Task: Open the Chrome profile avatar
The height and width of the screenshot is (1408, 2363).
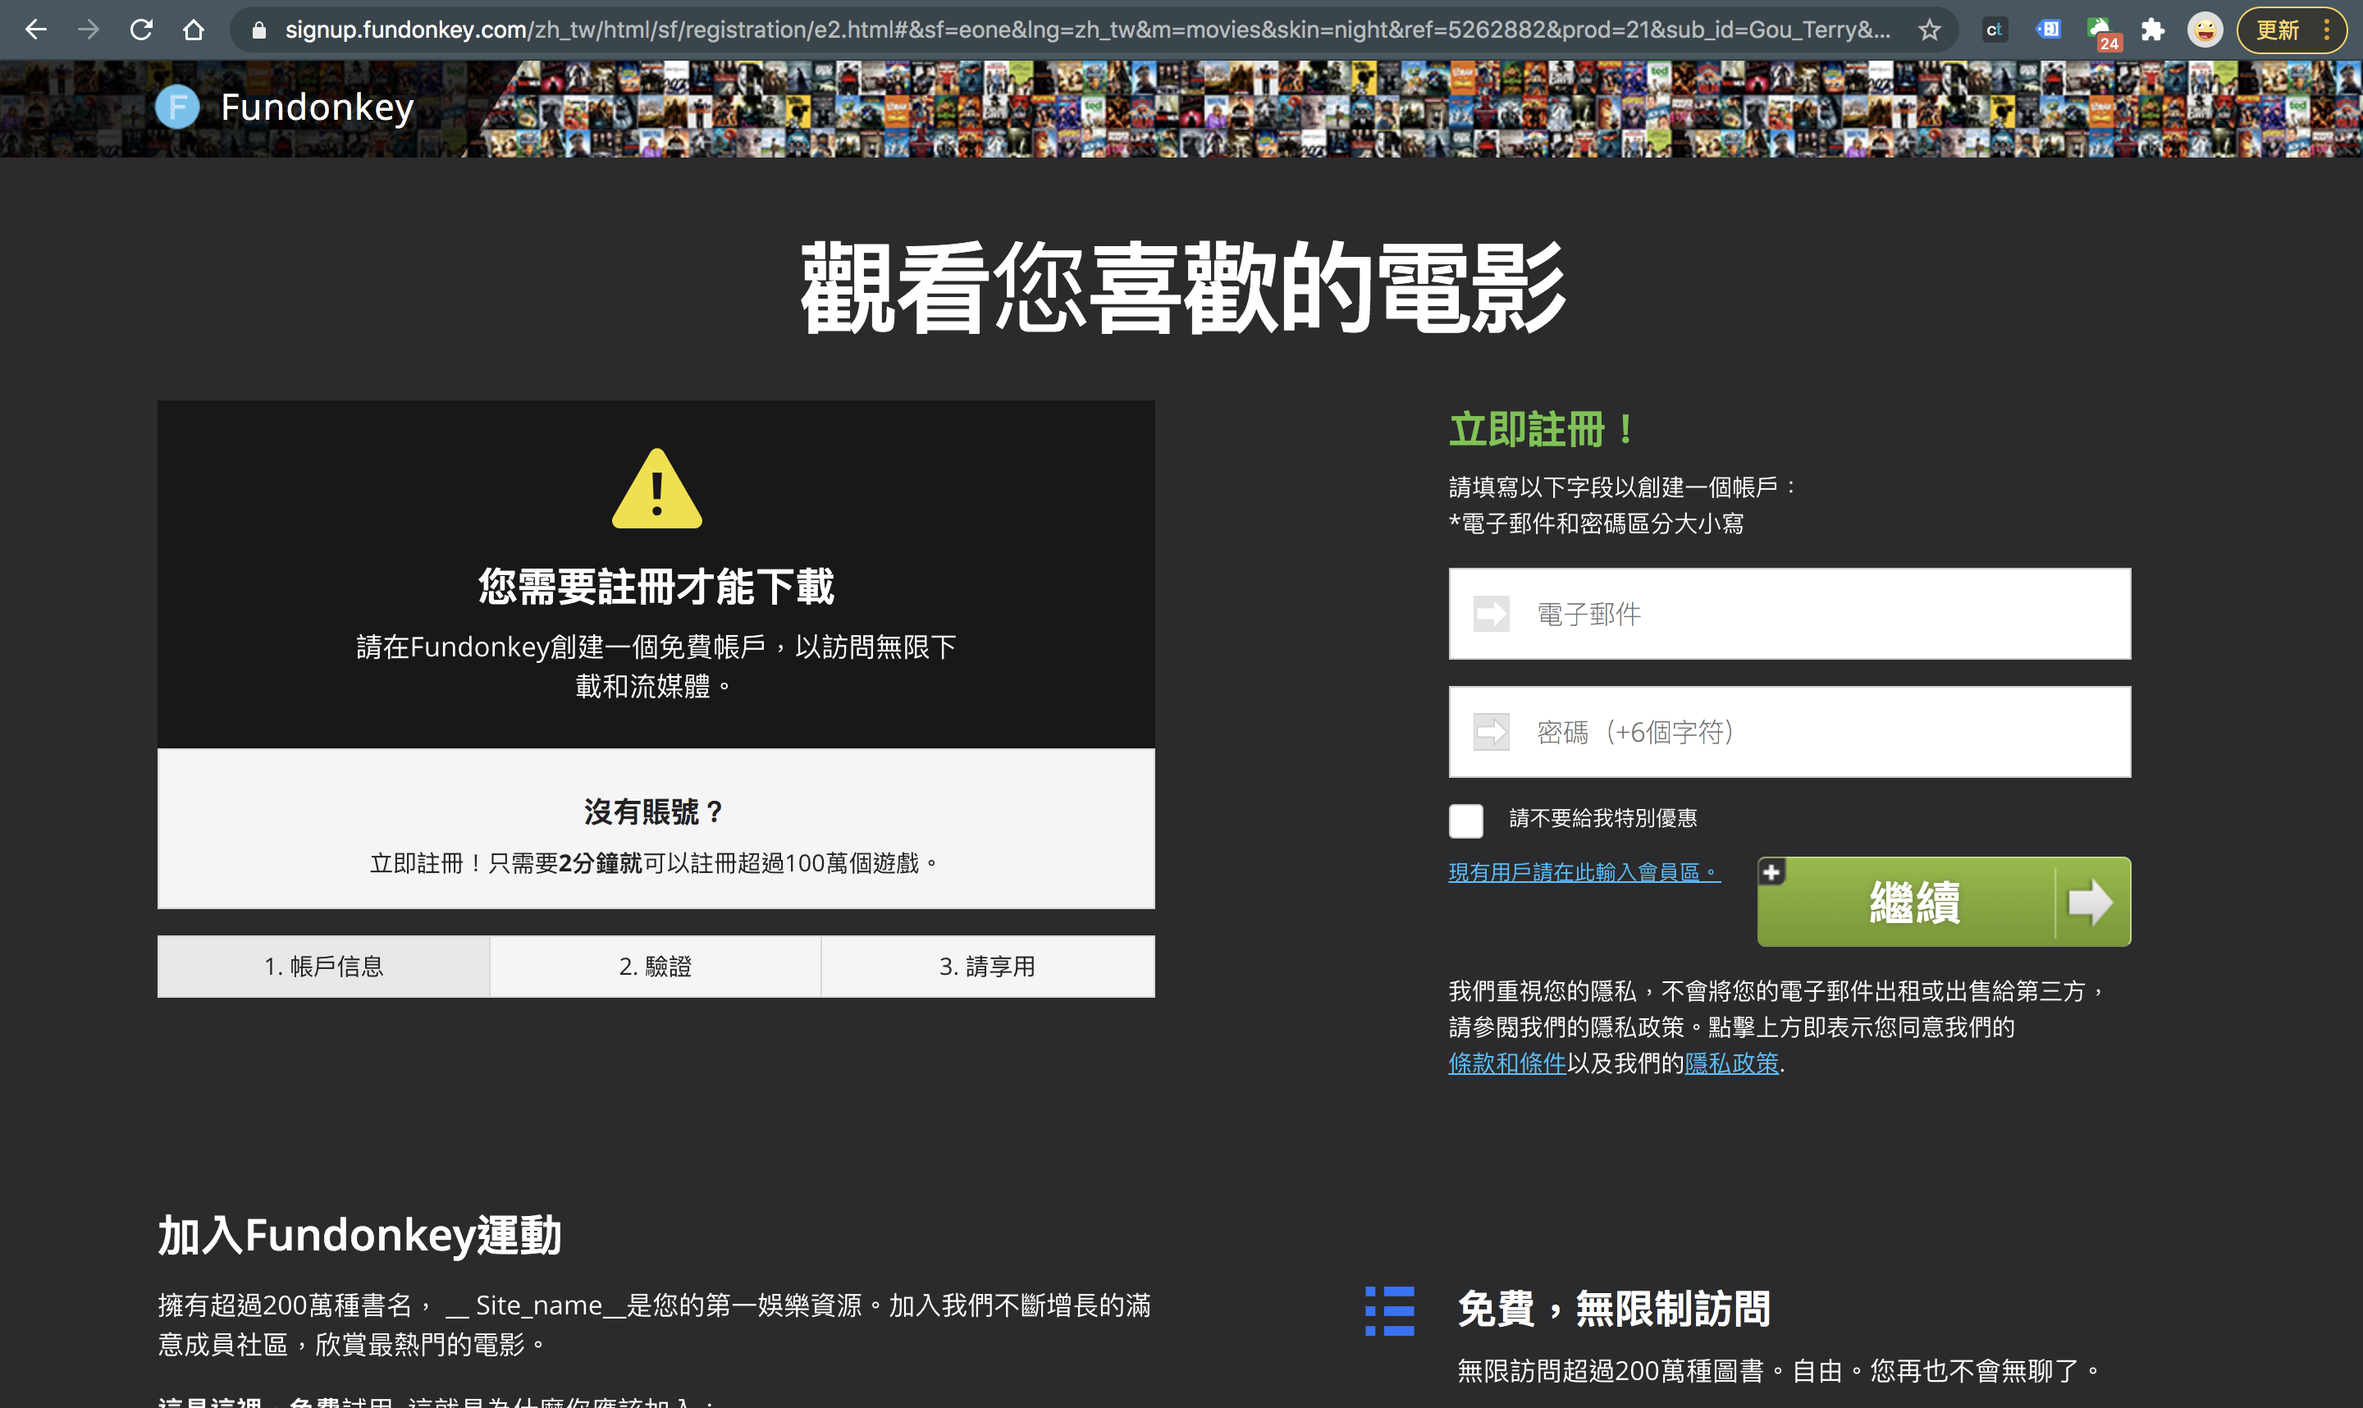Action: (x=2205, y=30)
